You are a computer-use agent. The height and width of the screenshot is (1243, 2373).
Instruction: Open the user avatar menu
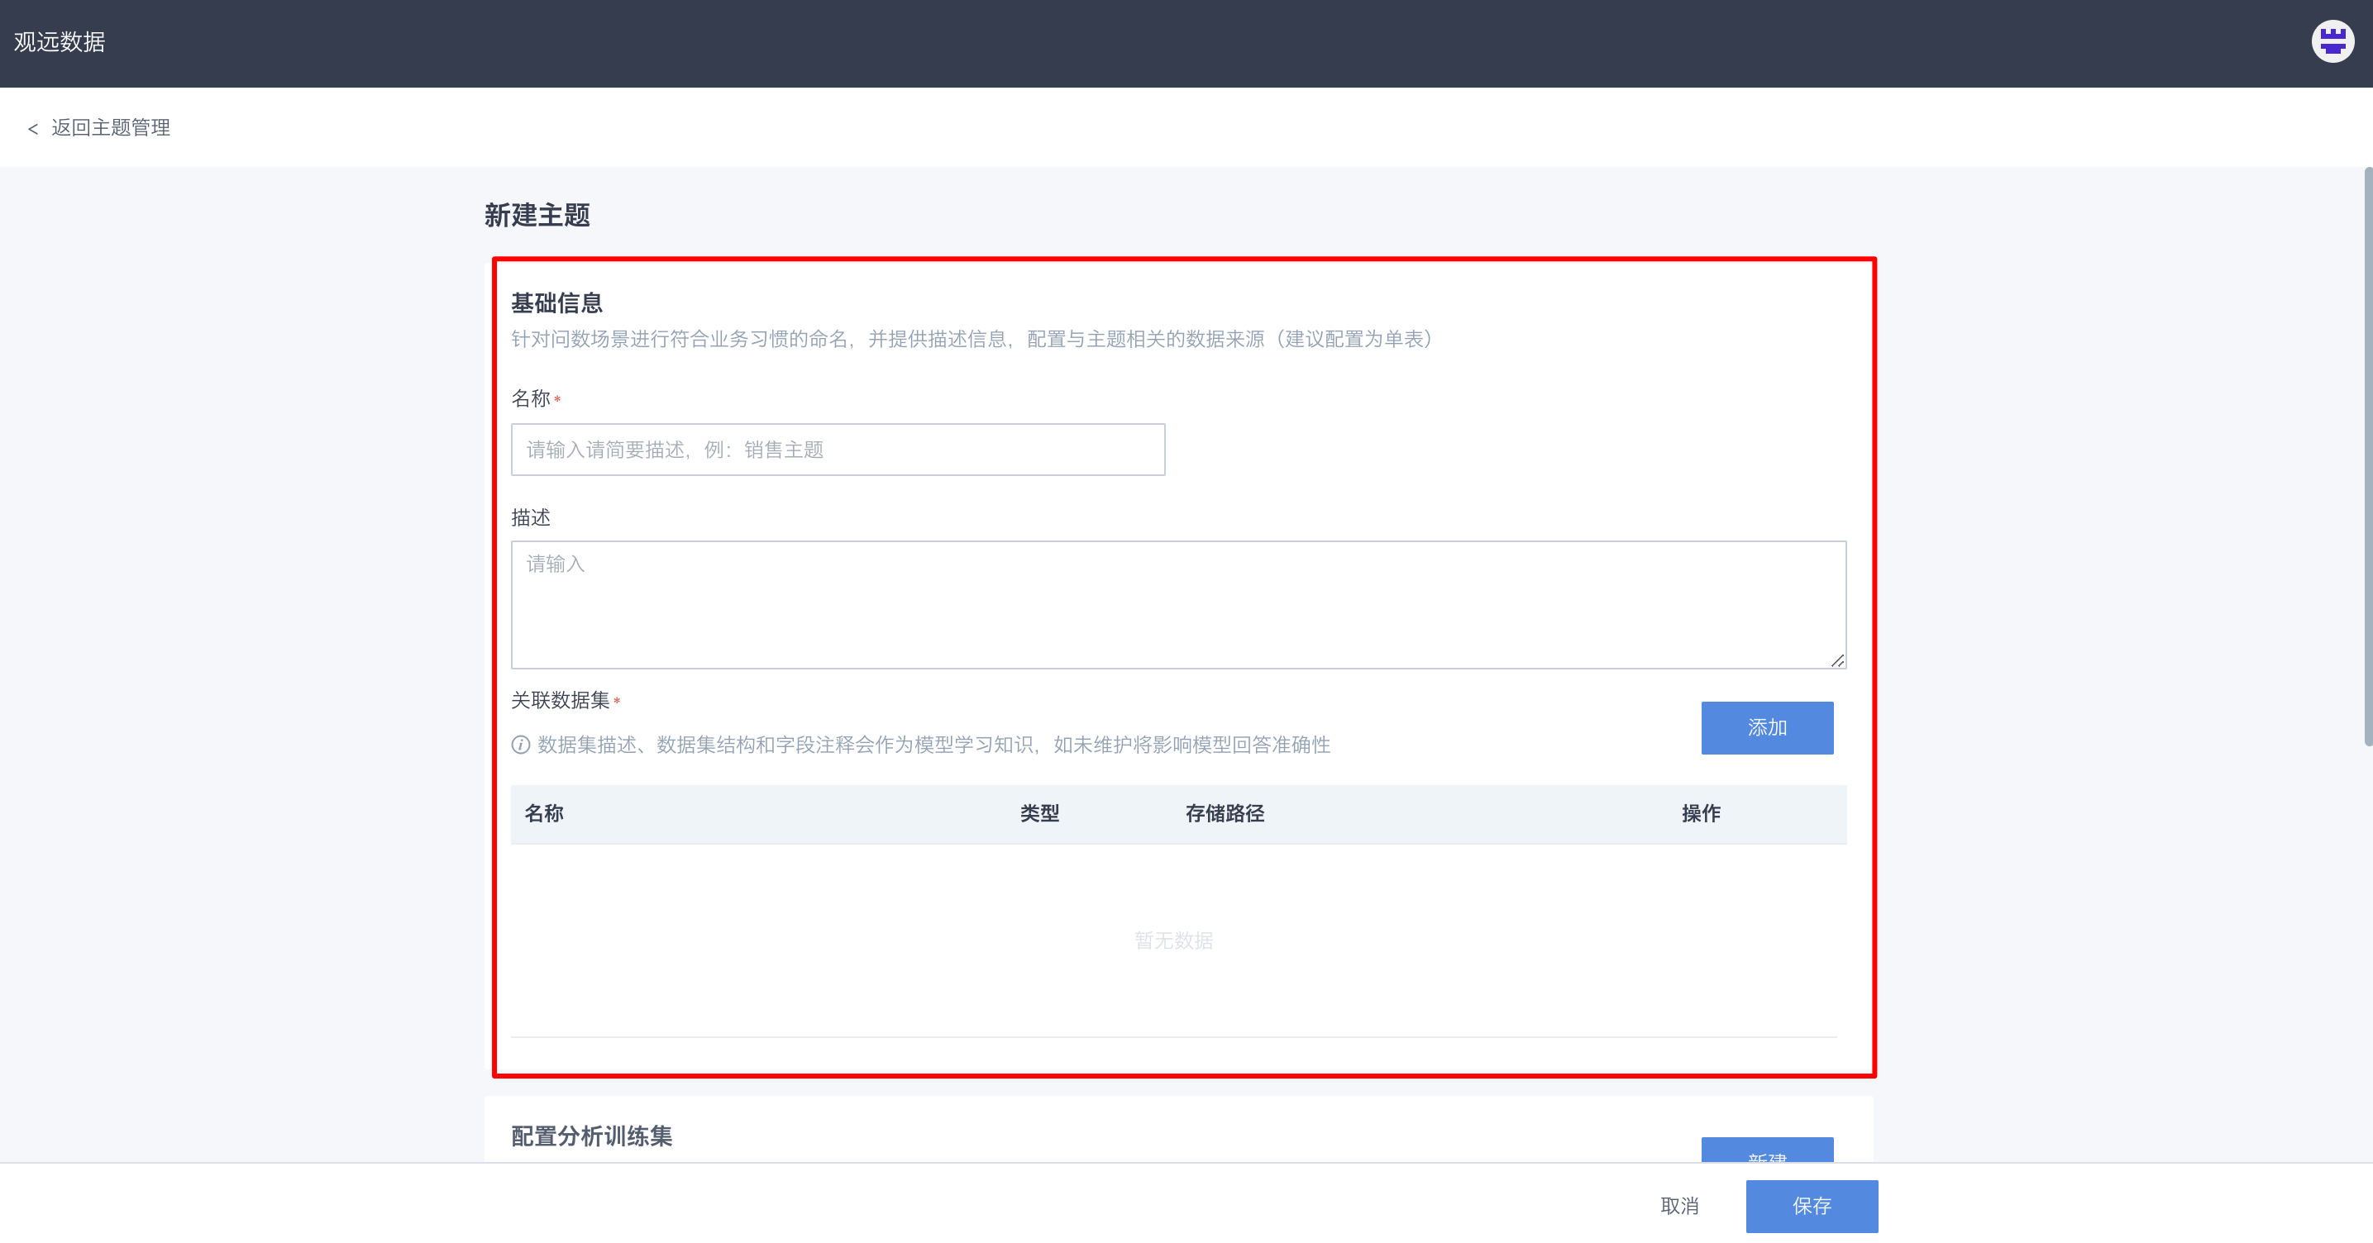click(x=2332, y=41)
